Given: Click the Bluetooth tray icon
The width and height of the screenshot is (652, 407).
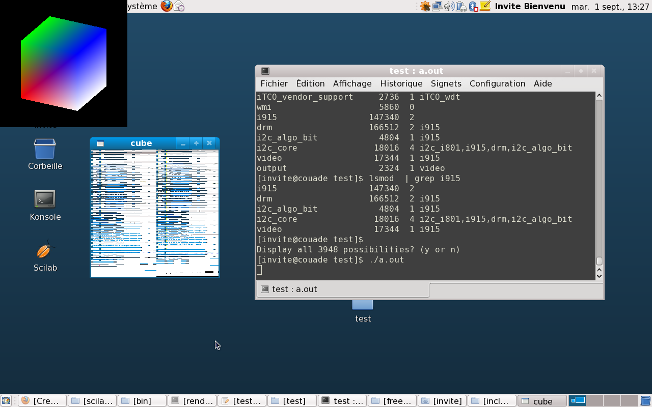Looking at the screenshot, I should pyautogui.click(x=473, y=6).
